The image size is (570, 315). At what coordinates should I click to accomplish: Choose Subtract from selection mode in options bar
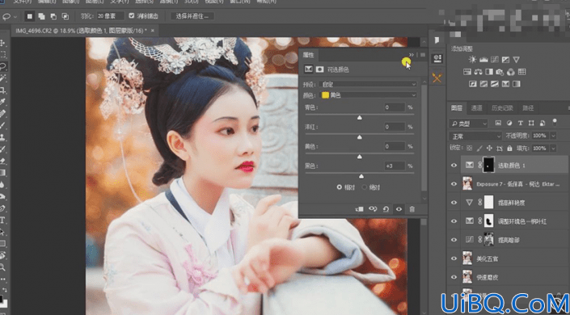pos(53,16)
